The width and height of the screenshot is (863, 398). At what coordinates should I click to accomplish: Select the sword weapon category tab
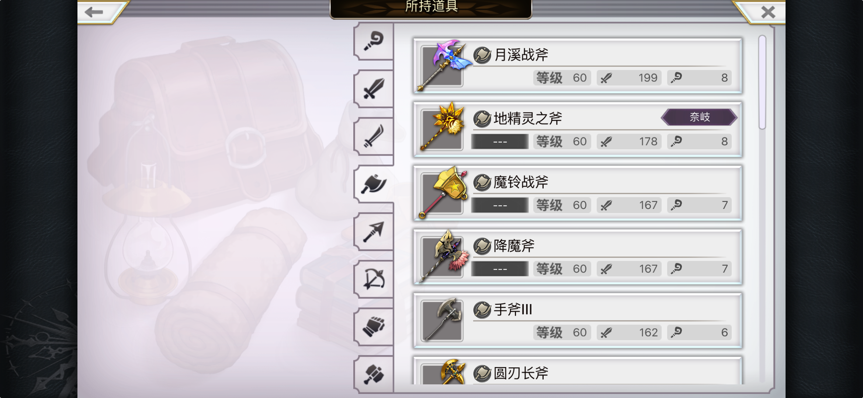(x=373, y=89)
